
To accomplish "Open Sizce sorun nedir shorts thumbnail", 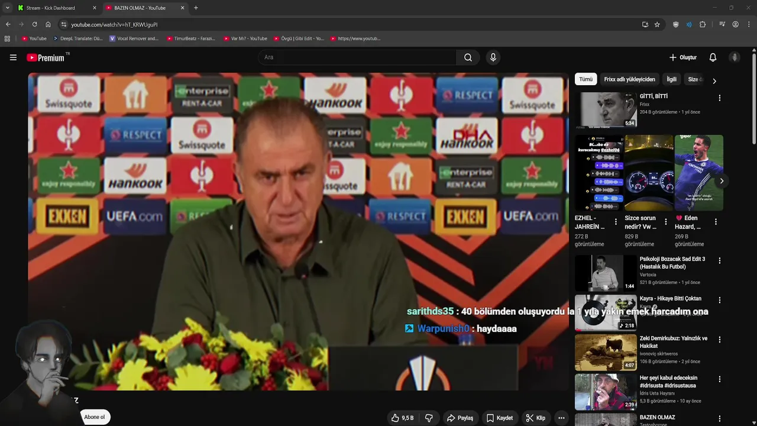I will (649, 173).
